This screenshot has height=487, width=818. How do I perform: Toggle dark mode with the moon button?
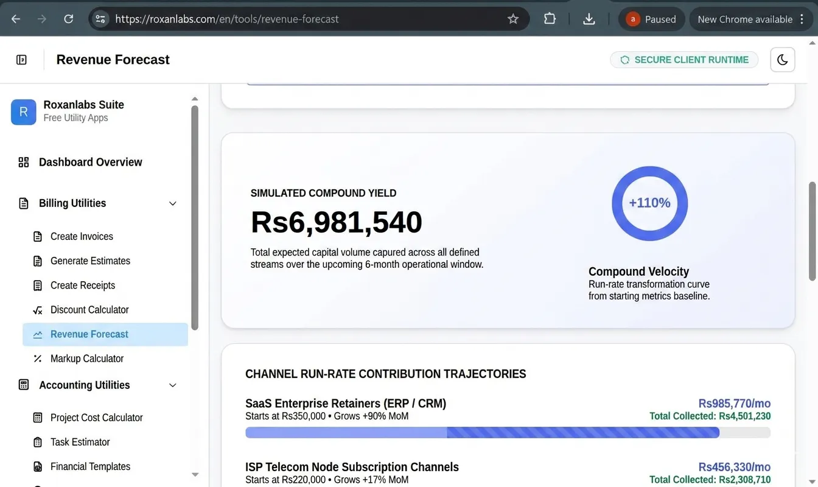pos(783,60)
